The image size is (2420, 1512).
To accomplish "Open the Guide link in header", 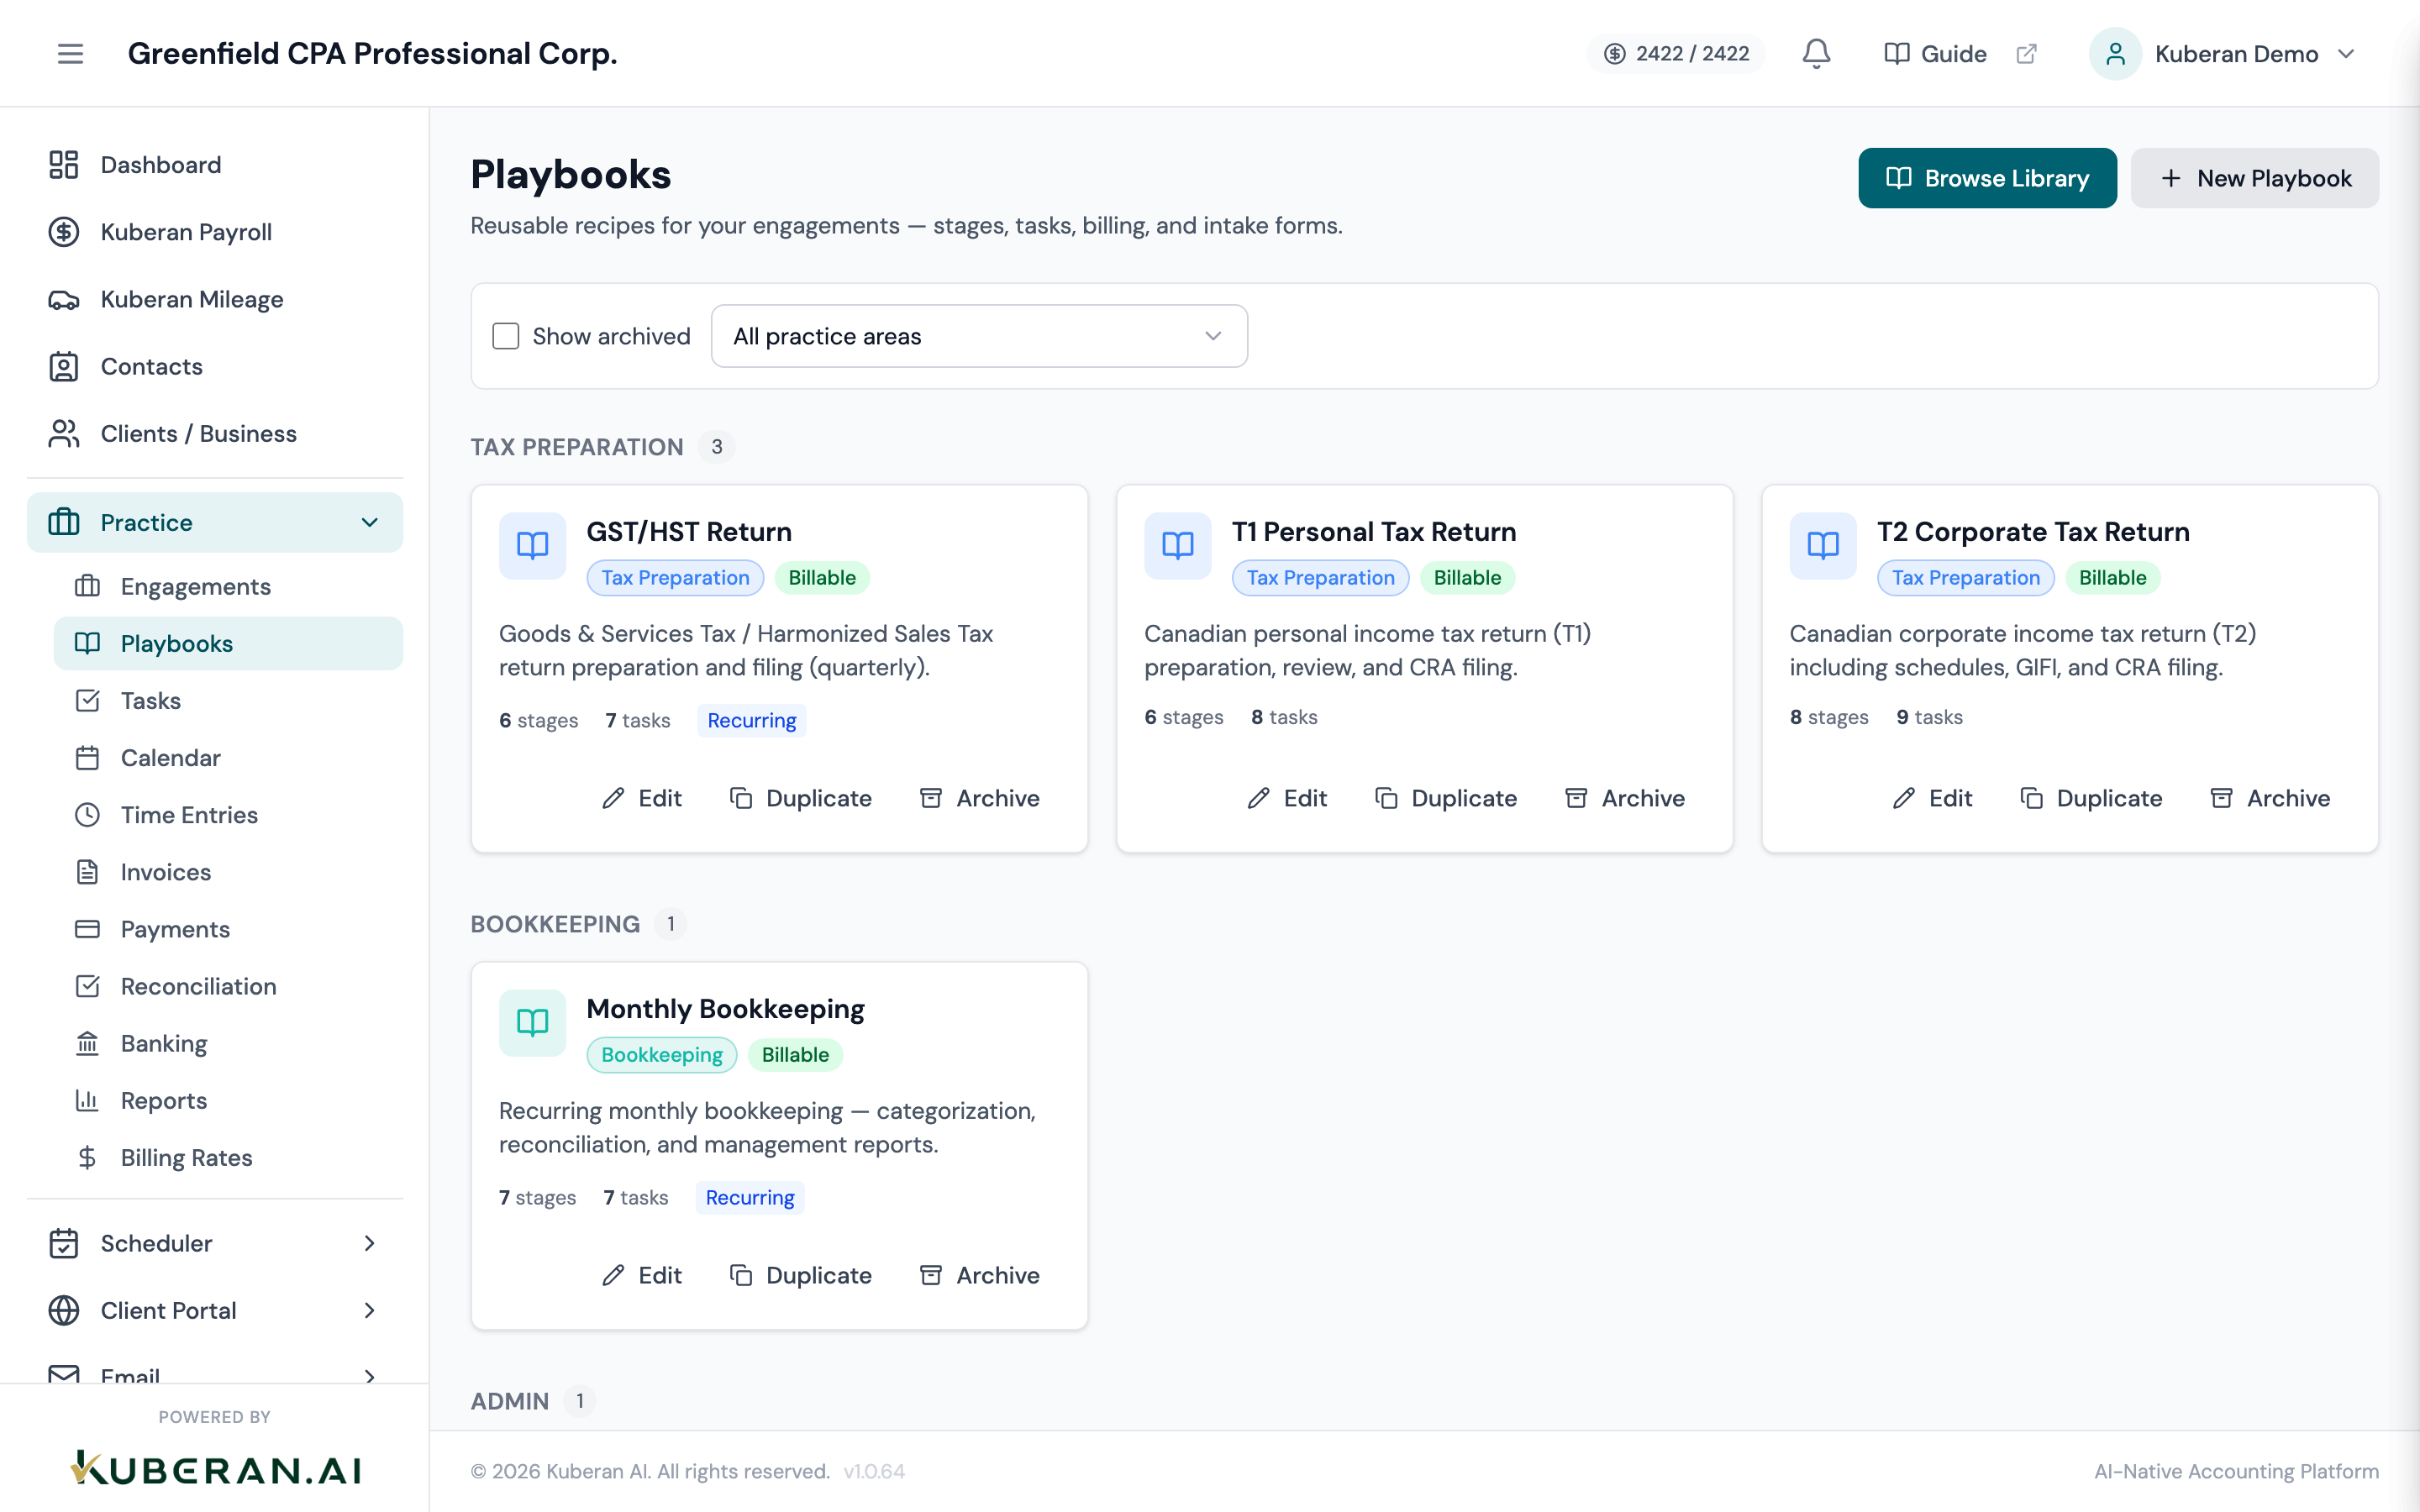I will point(1935,54).
